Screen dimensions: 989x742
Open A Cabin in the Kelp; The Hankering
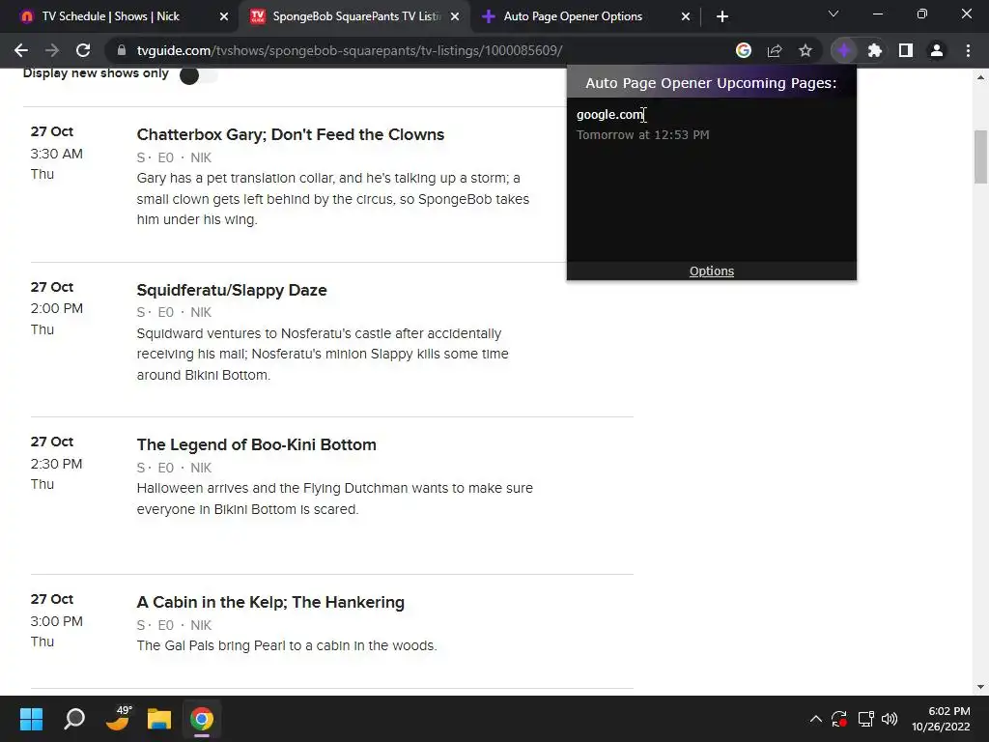pos(270,603)
